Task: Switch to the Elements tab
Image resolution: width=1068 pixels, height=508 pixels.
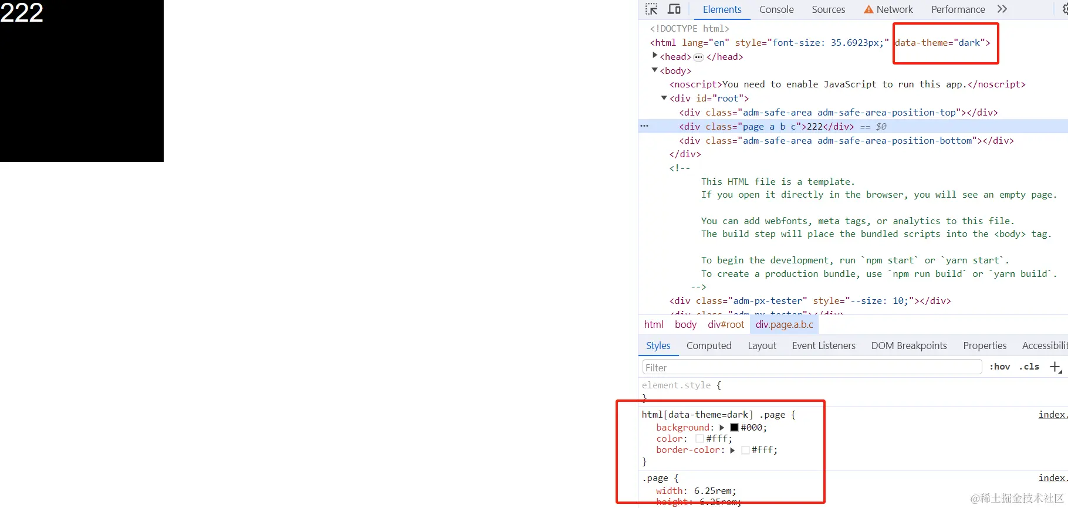Action: click(722, 9)
